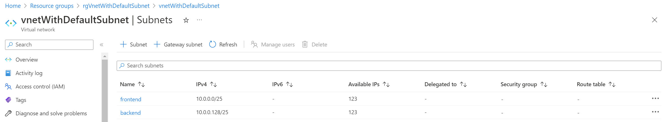Open the frontend subnet link
The height and width of the screenshot is (122, 665).
131,99
